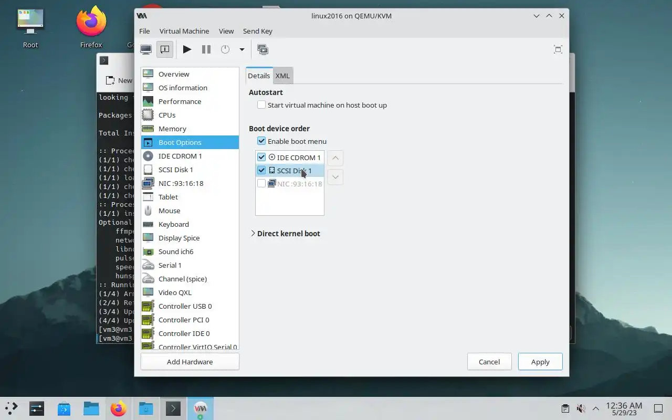Select OS information in hardware list
Viewport: 672px width, 420px height.
coord(190,88)
